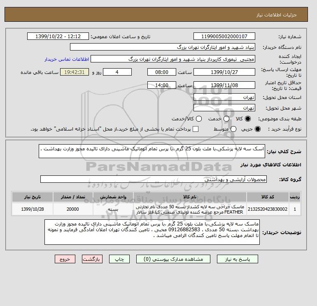Click the general need description text box
317x306 pixels.
152,151
